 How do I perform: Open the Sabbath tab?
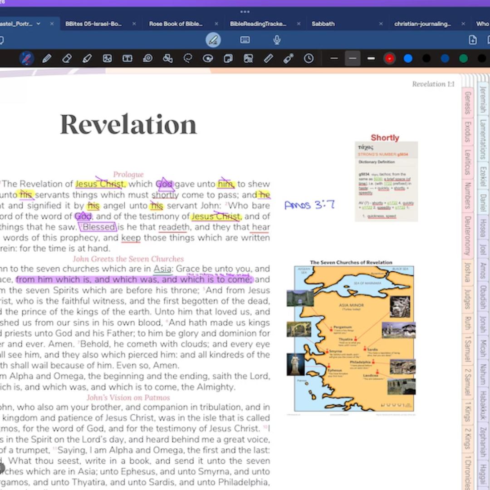(323, 24)
